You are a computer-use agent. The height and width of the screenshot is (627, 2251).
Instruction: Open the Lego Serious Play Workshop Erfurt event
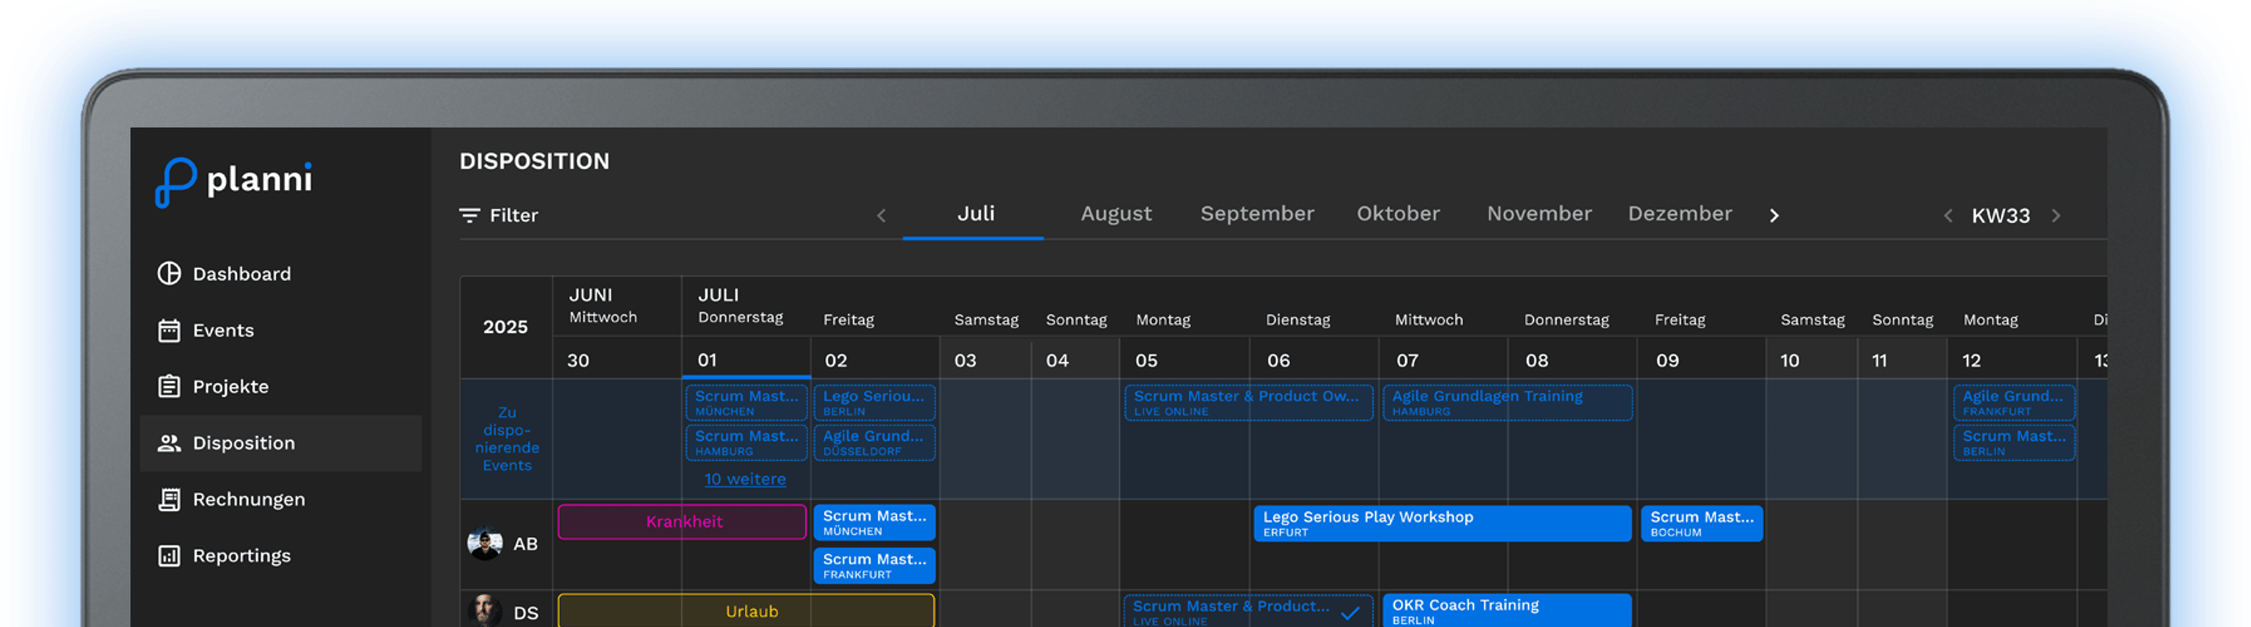pos(1441,523)
